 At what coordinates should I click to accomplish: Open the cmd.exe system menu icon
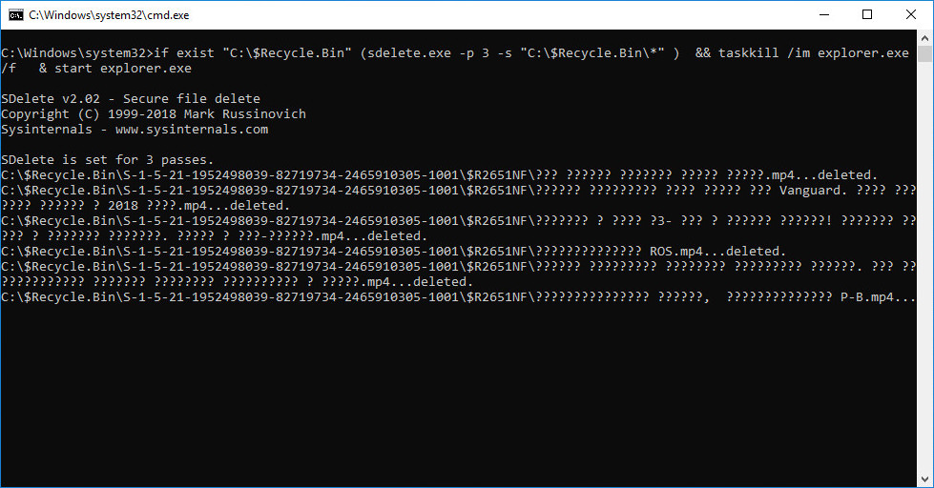[15, 15]
